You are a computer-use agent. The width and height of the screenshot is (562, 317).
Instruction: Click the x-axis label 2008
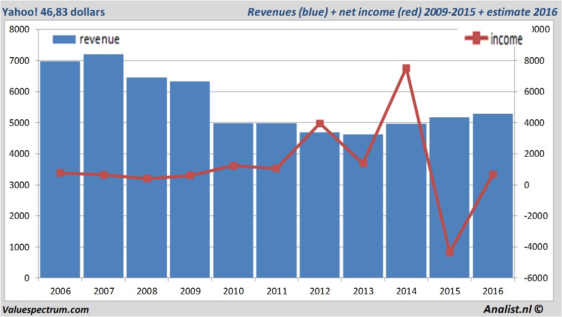pyautogui.click(x=147, y=291)
